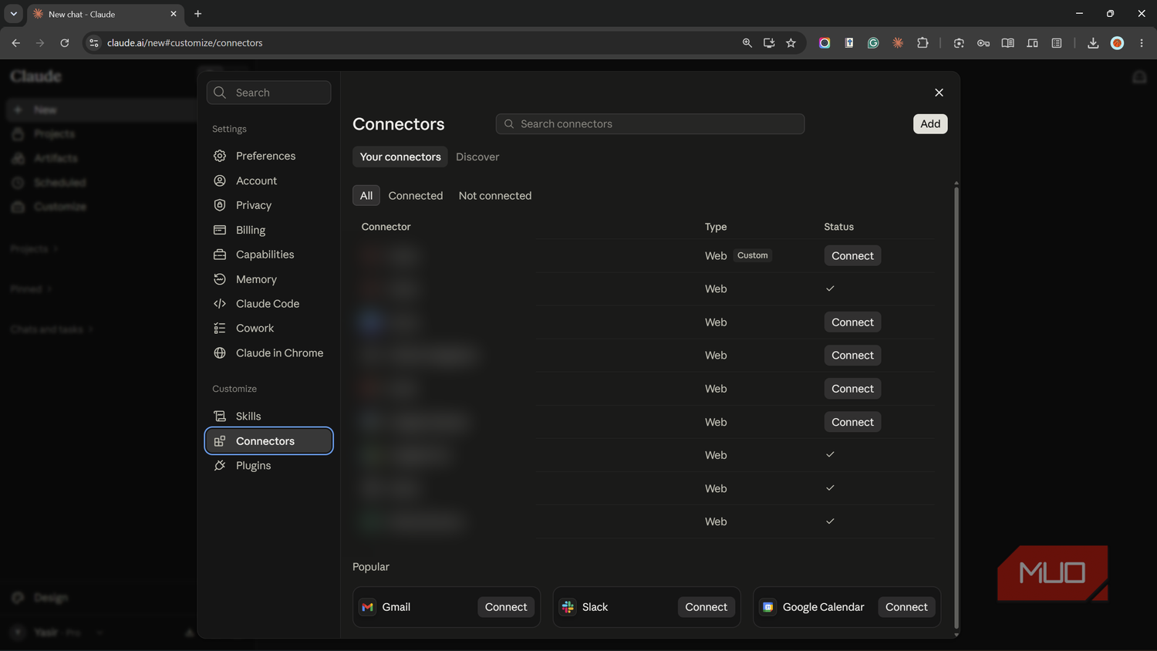Viewport: 1157px width, 651px height.
Task: Open the zoom magnifier icon
Action: pyautogui.click(x=747, y=43)
